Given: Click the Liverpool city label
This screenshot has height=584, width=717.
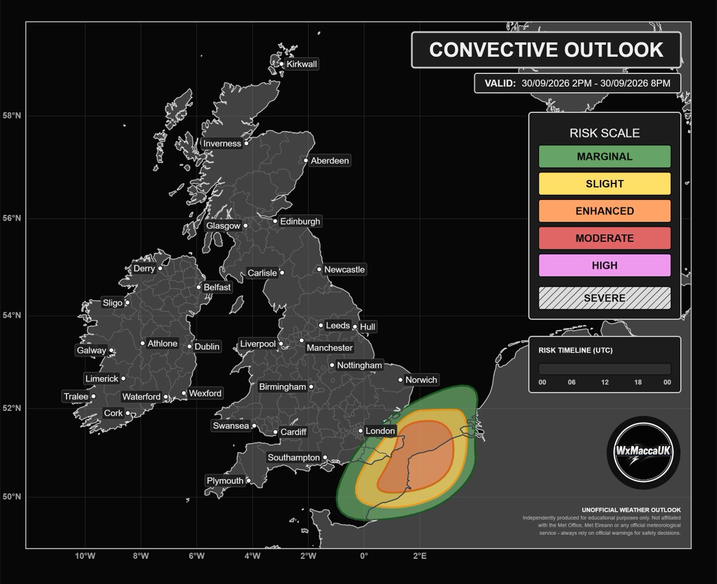Looking at the screenshot, I should click(x=258, y=344).
